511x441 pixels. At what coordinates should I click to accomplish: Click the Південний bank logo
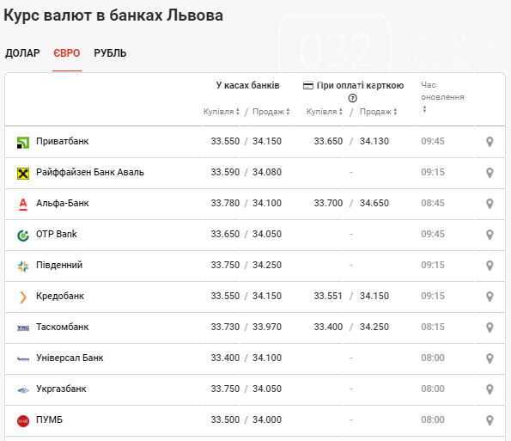[x=23, y=266]
